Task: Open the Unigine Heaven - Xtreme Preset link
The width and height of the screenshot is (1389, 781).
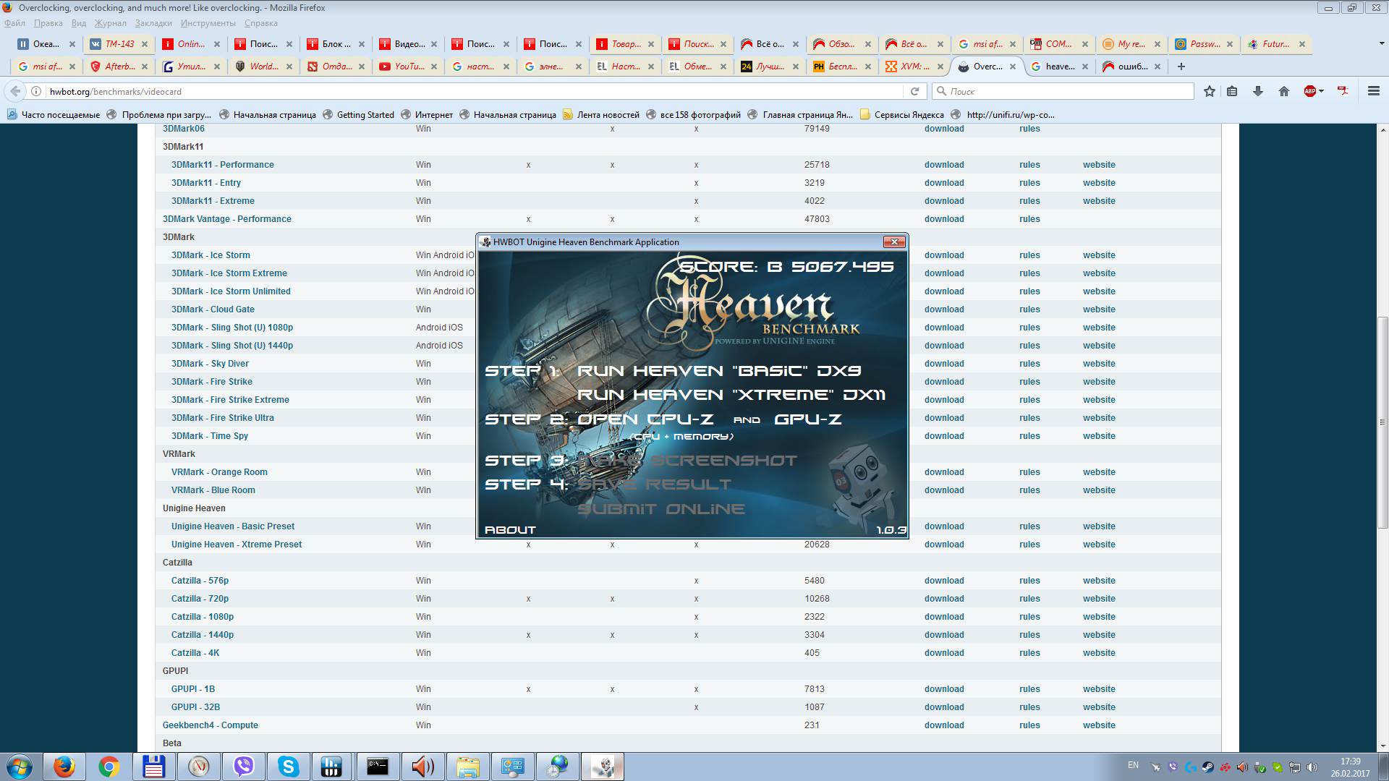Action: pos(237,545)
